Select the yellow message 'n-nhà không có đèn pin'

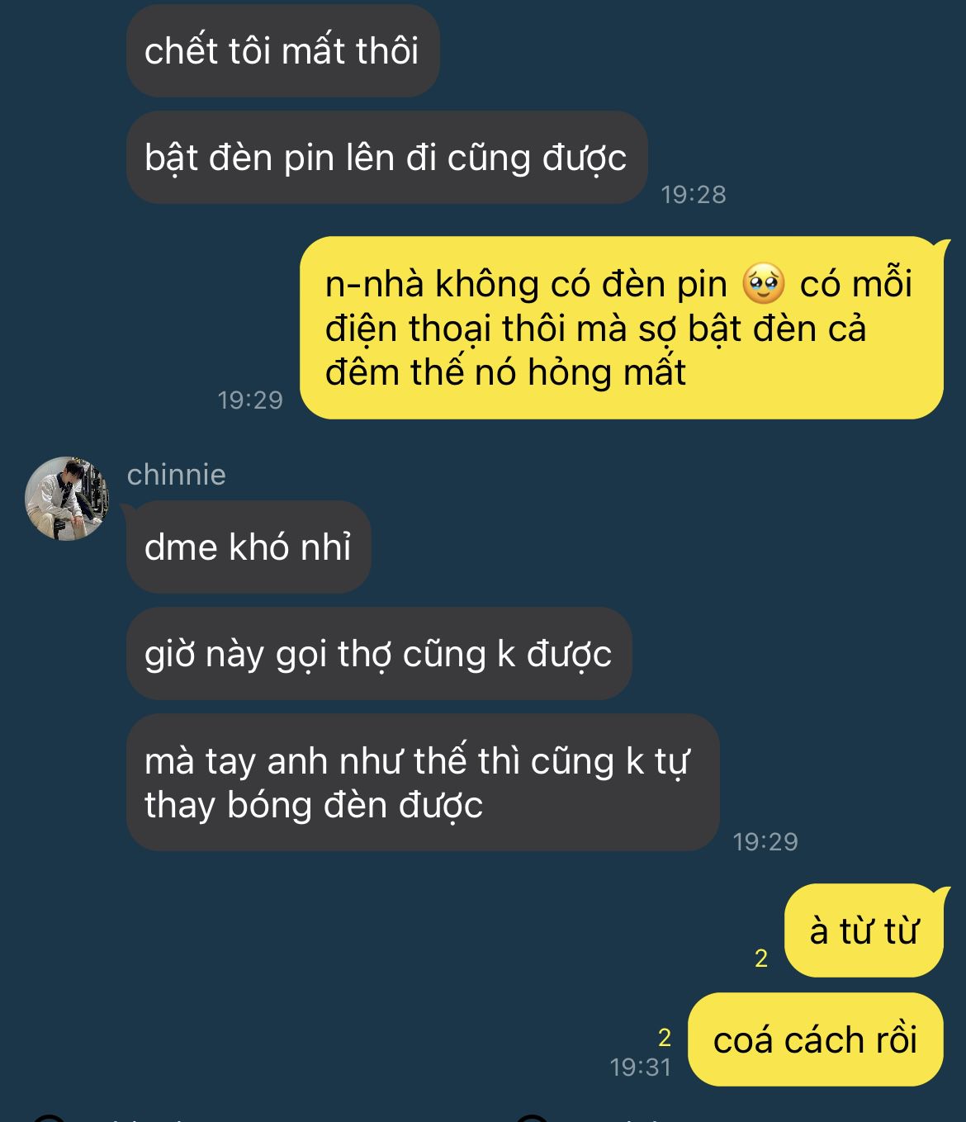coord(622,328)
